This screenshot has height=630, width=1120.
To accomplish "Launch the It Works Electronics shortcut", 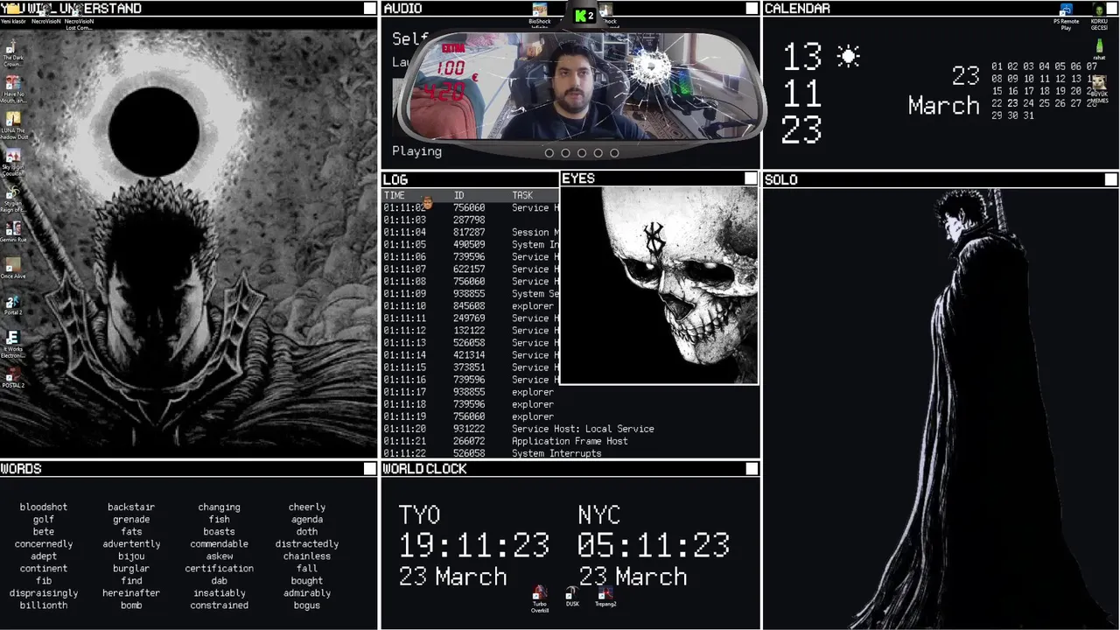I will point(12,343).
